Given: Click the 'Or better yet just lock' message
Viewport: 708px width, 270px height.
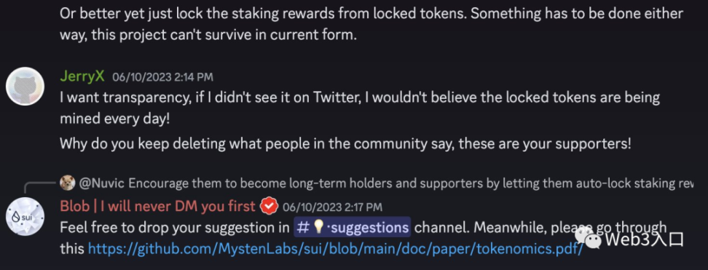Looking at the screenshot, I should point(371,24).
